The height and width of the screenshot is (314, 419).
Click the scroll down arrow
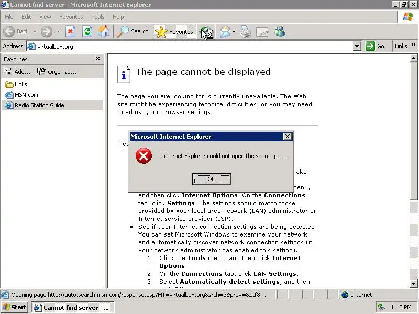point(413,283)
